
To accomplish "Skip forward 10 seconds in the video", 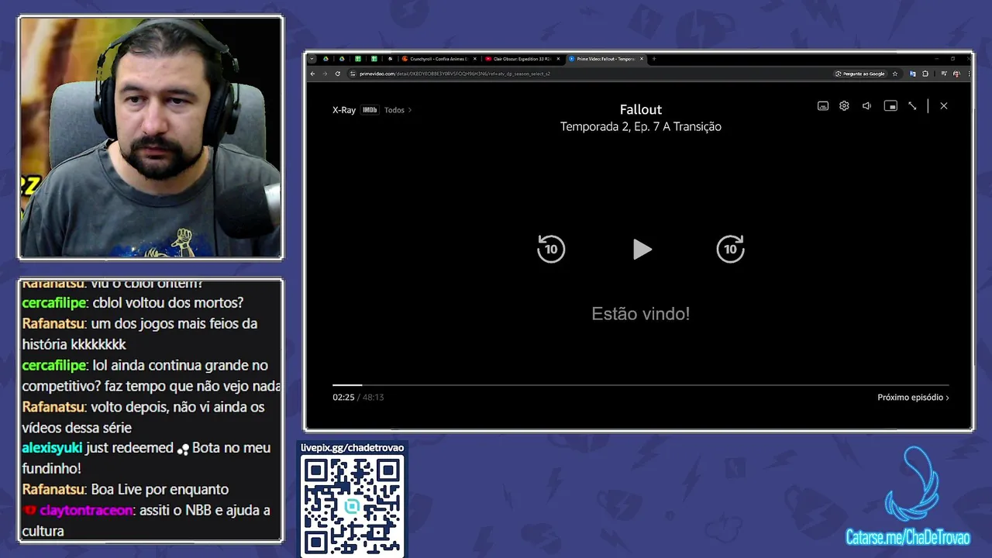I will pos(730,249).
